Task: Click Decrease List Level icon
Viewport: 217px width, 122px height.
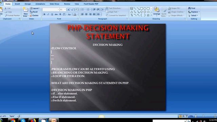Action: (x=94, y=9)
